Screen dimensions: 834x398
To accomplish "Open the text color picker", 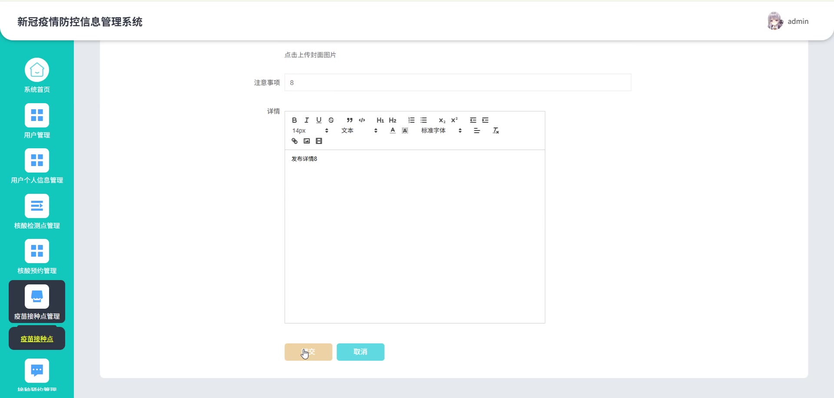I will [393, 130].
